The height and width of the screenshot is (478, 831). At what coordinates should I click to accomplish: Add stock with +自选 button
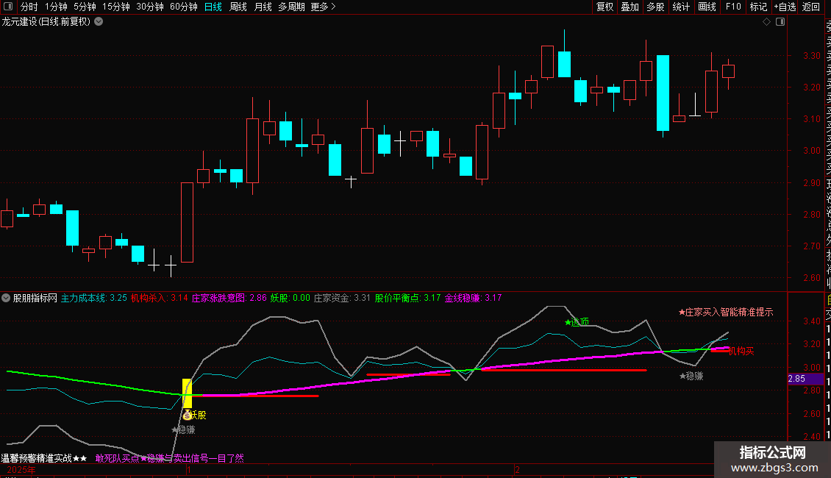pyautogui.click(x=785, y=7)
